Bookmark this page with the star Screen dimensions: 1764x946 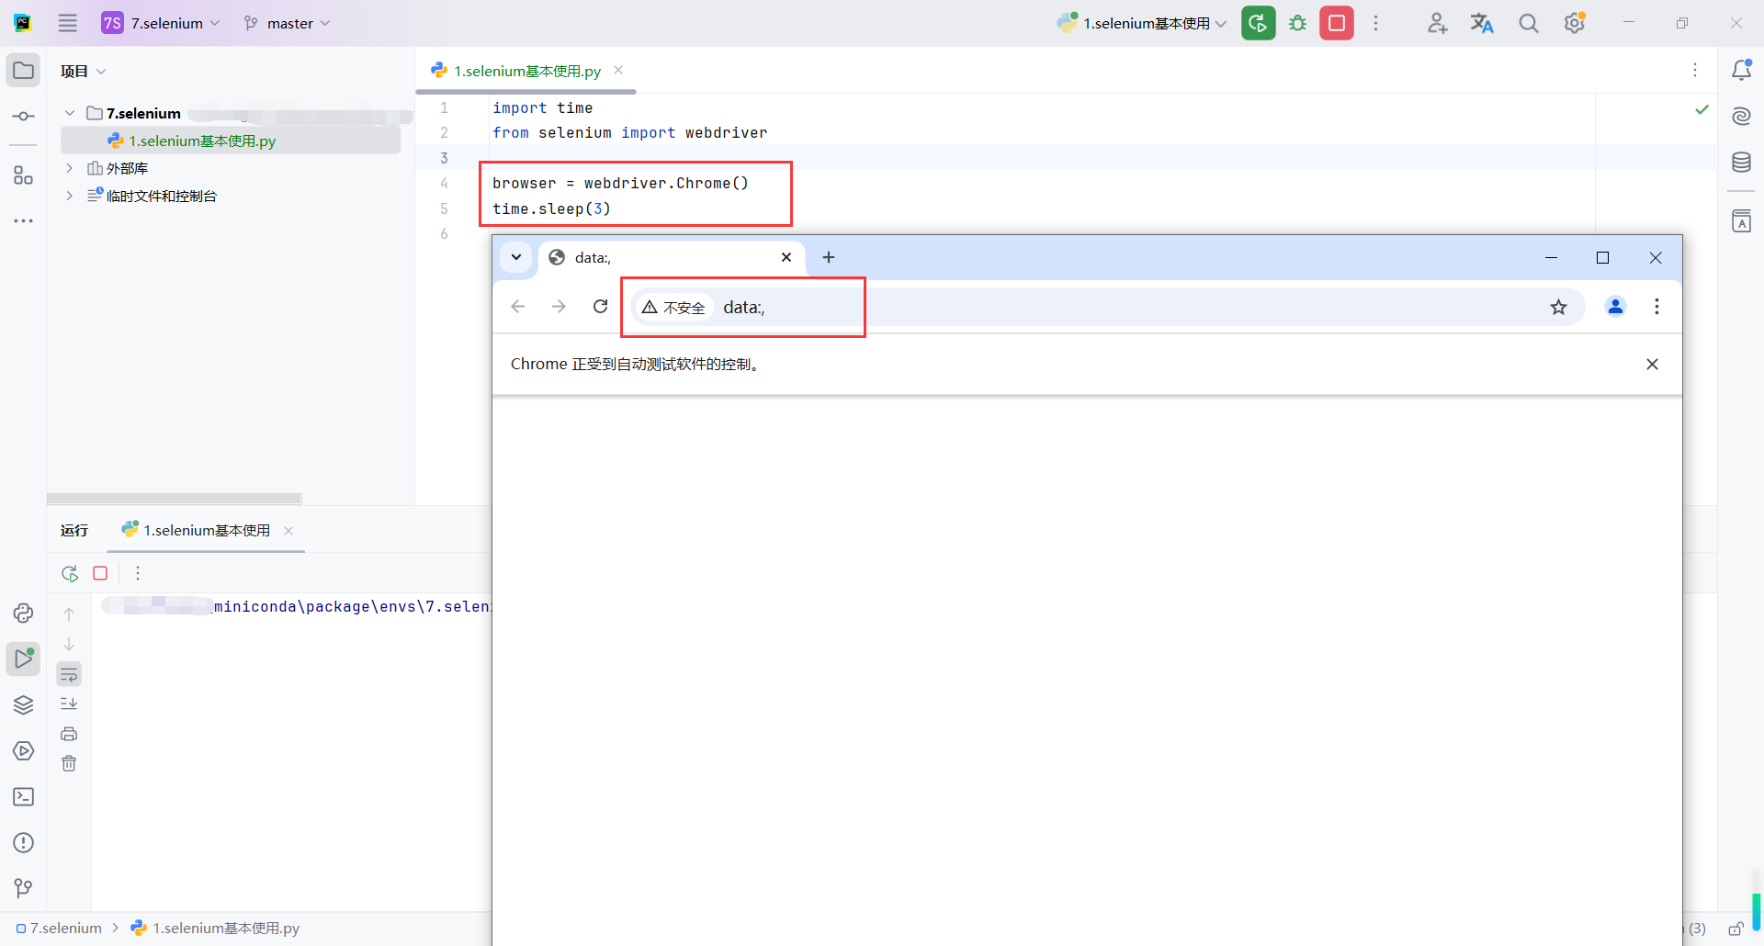(x=1558, y=307)
